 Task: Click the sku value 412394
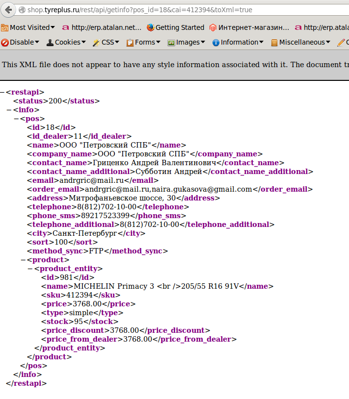point(80,295)
